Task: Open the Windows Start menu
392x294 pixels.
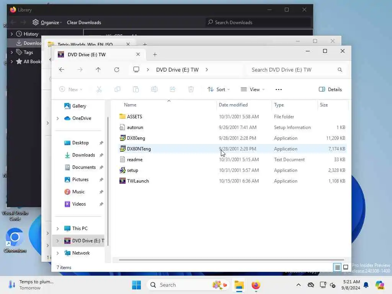Action: click(x=137, y=285)
